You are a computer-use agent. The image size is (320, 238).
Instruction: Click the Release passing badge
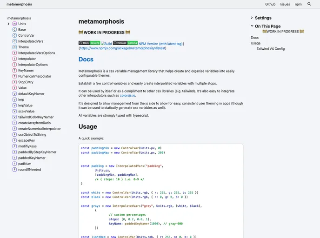click(125, 43)
